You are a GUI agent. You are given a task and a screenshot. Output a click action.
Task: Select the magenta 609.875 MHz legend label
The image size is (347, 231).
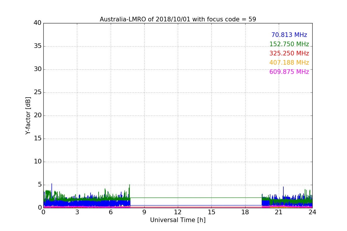pos(289,72)
